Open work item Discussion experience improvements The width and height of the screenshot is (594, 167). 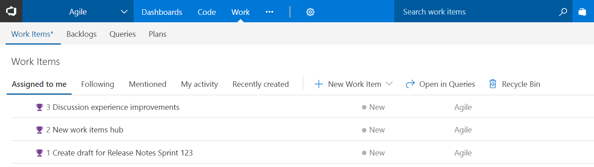pos(116,107)
